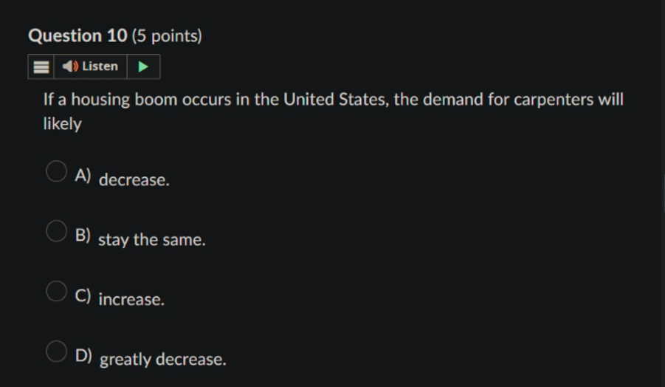
Task: Choose the 'decrease.' answer text
Action: tap(134, 180)
